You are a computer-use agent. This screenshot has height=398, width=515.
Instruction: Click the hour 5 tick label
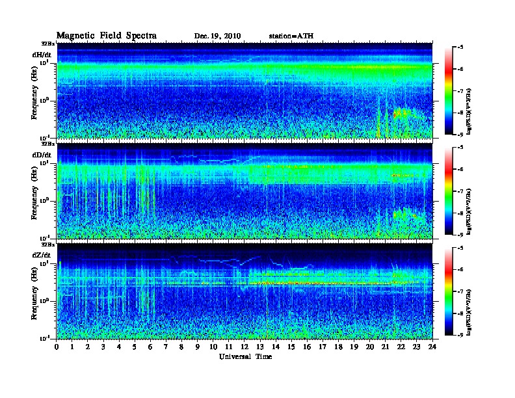tap(135, 347)
